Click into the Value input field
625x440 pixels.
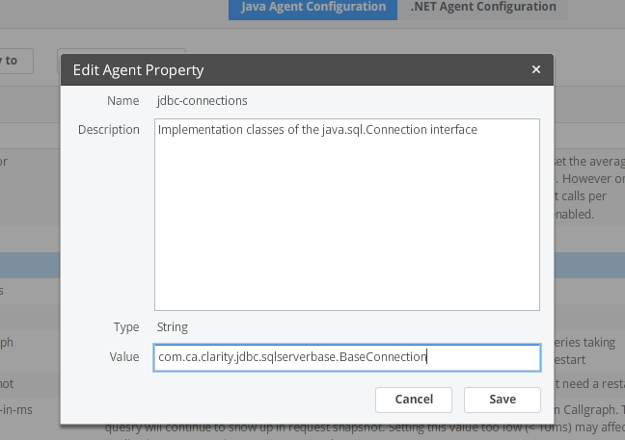[347, 357]
